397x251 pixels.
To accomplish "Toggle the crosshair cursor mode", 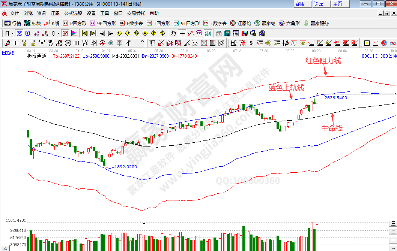I will point(182,33).
